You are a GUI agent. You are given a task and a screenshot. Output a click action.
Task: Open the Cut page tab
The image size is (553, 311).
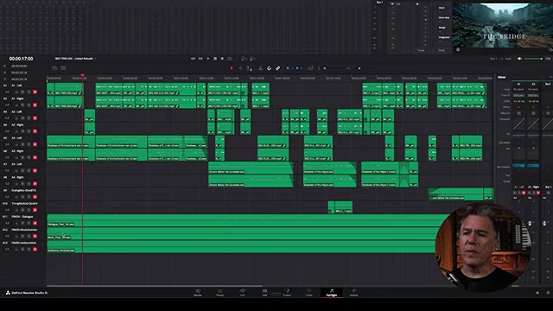click(x=242, y=293)
